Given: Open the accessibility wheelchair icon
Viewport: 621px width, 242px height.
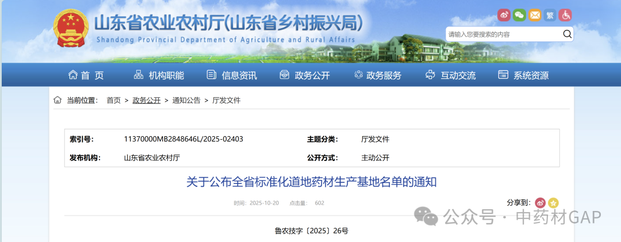Looking at the screenshot, I should (565, 16).
